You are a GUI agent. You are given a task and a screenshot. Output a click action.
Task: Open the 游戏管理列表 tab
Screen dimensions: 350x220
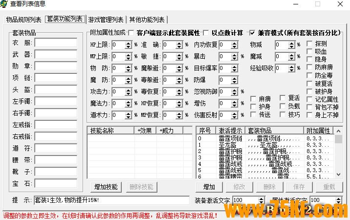pyautogui.click(x=106, y=20)
